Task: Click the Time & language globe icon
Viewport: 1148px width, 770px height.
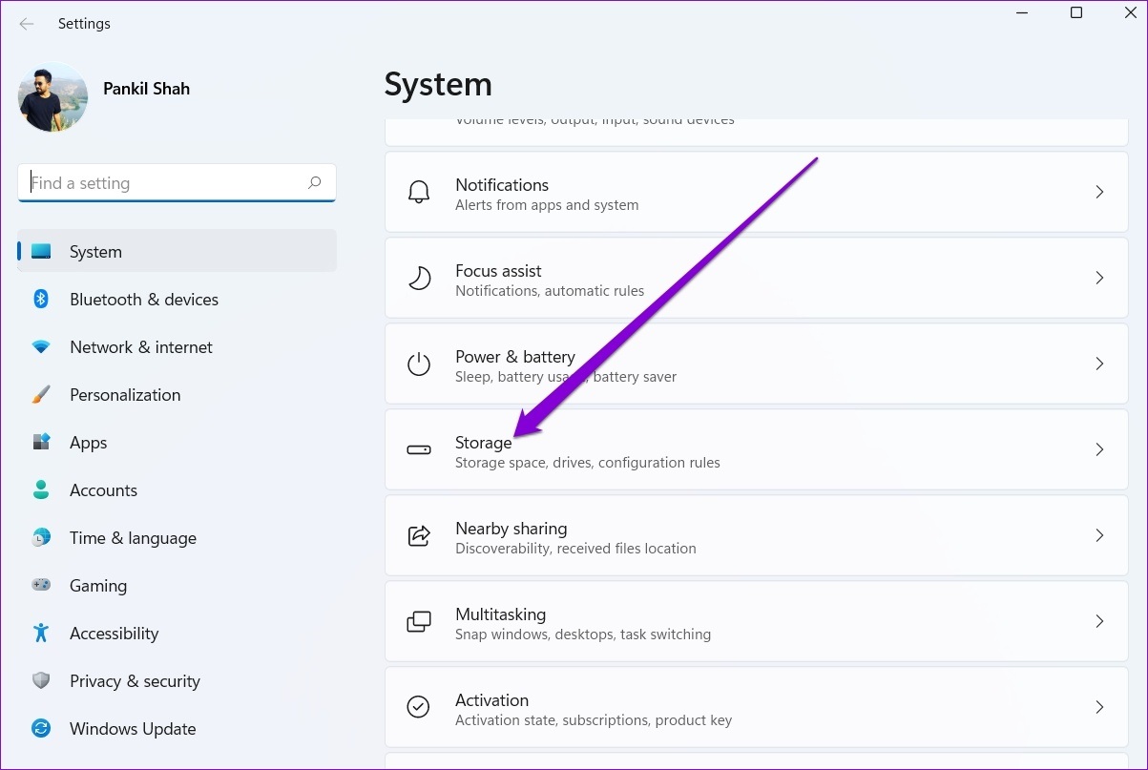Action: tap(41, 538)
